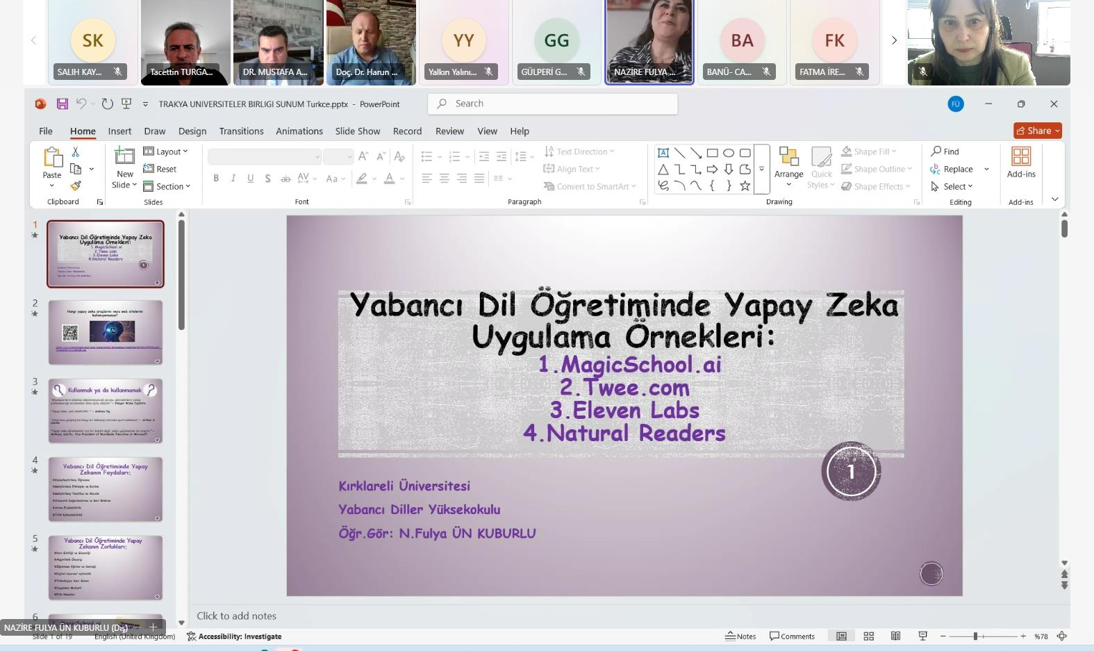Click the Undo arrow icon

81,104
